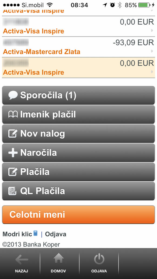The image size is (157, 279).
Task: Open the Celotni meni orange button
Action: pos(78,215)
